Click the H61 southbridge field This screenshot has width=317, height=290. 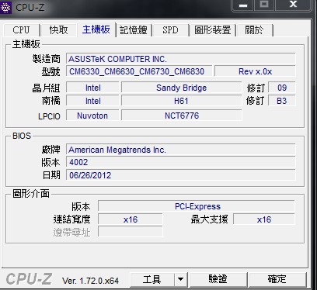181,101
